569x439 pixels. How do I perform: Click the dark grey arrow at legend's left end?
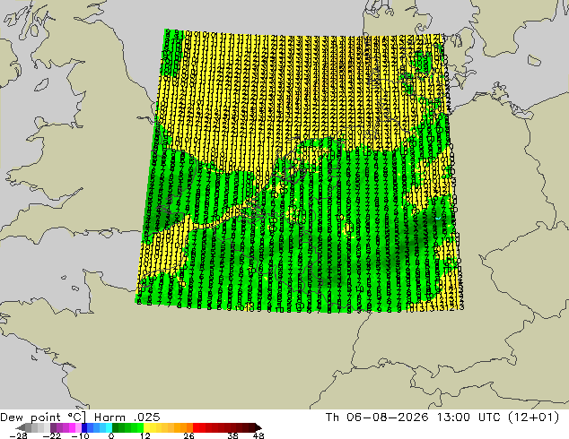[x=21, y=427]
